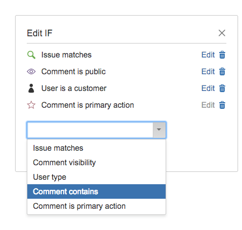The image size is (242, 230).
Task: Click the purple eye Comment is public icon
Action: (x=31, y=71)
